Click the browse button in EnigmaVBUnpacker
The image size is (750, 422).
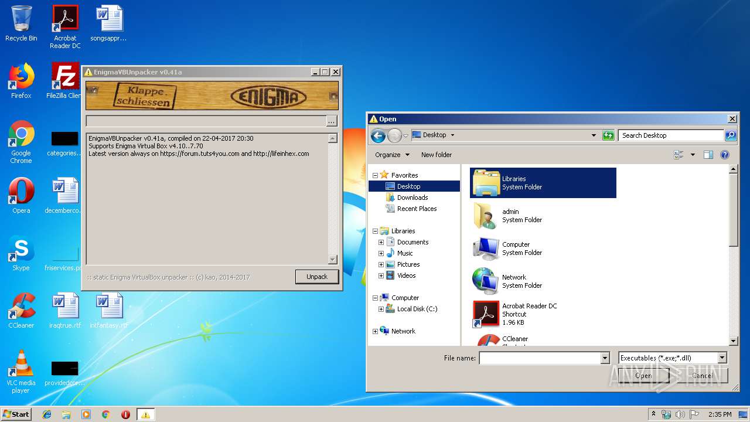pos(332,121)
